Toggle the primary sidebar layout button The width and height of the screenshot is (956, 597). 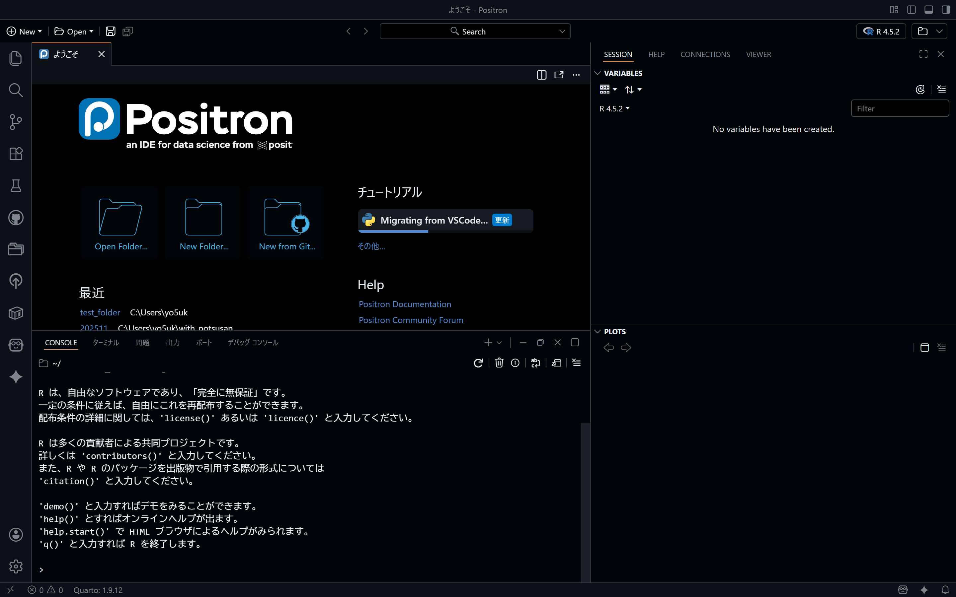912,10
